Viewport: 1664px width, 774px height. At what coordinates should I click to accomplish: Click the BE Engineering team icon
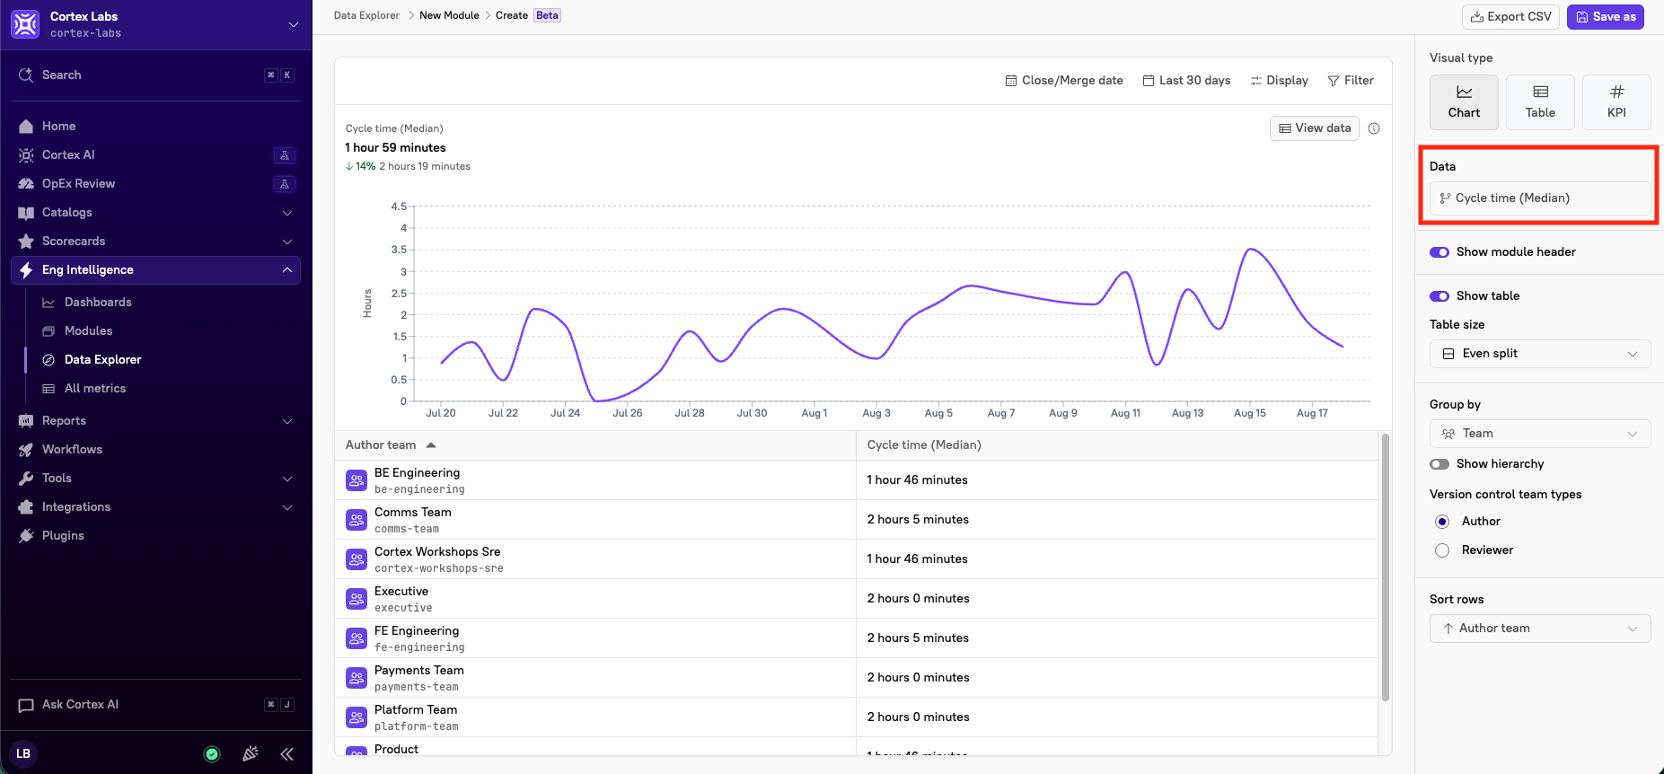pos(357,480)
